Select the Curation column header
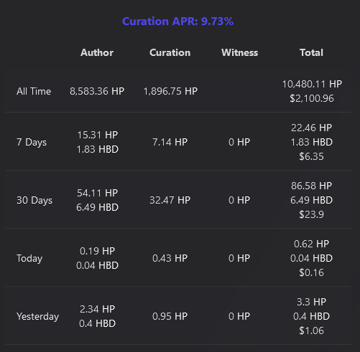Screen dimensions: 360x352 pyautogui.click(x=170, y=52)
